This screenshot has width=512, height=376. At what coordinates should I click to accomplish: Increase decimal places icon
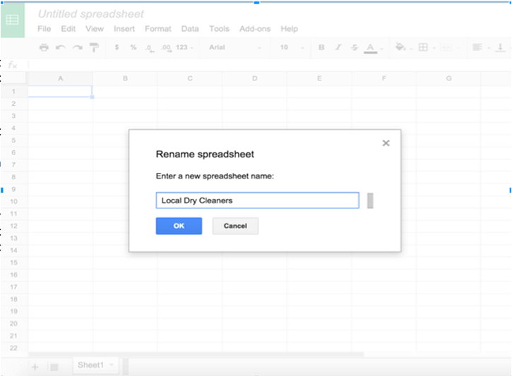pyautogui.click(x=166, y=48)
